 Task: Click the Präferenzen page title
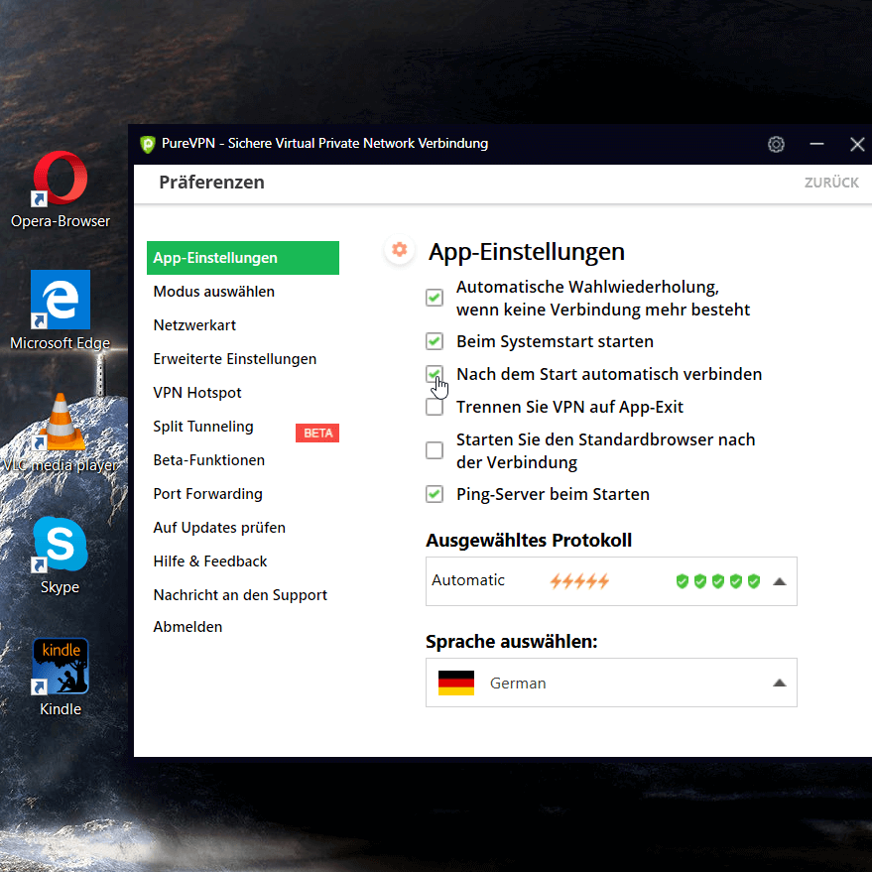pos(212,183)
